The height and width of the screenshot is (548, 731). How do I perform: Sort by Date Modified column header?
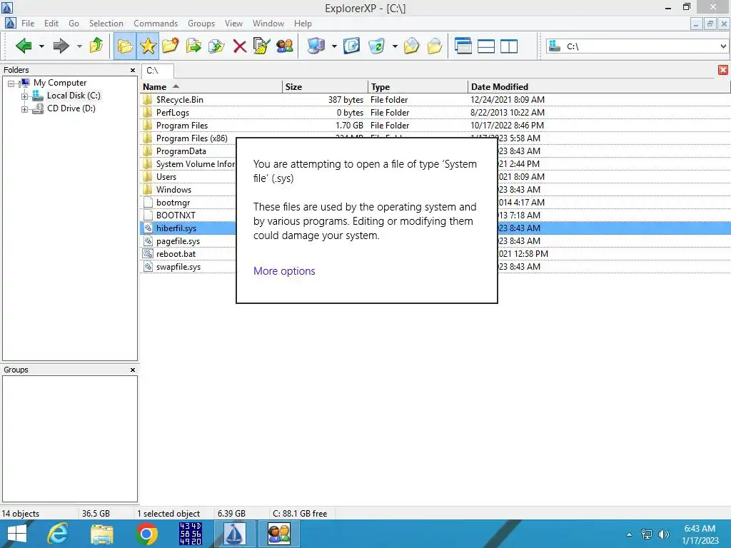pos(598,86)
